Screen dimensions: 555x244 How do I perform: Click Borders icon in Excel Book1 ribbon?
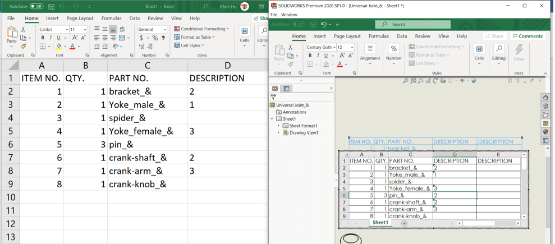coord(43,47)
